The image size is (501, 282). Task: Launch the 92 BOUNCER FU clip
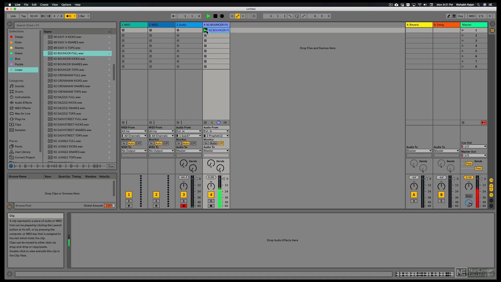205,30
